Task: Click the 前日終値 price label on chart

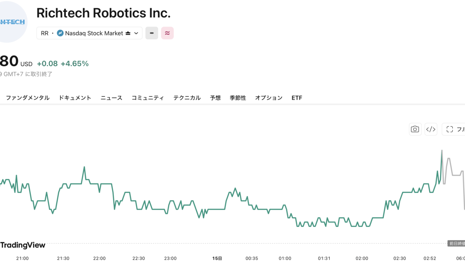Action: point(456,244)
